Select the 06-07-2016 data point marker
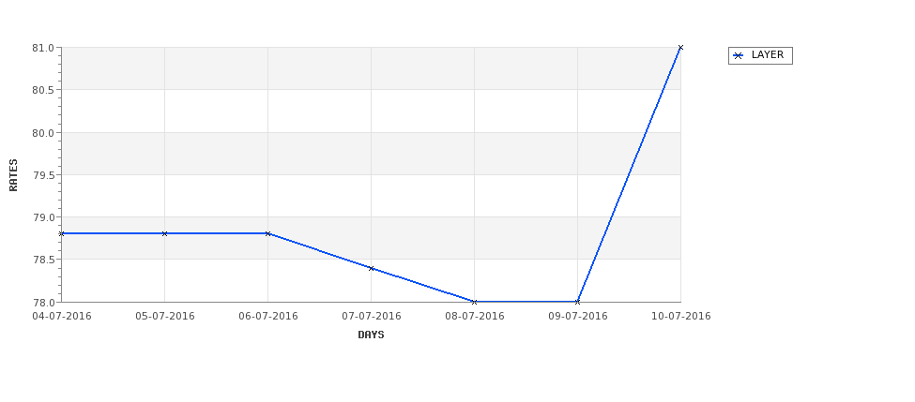This screenshot has width=915, height=402. pos(267,233)
